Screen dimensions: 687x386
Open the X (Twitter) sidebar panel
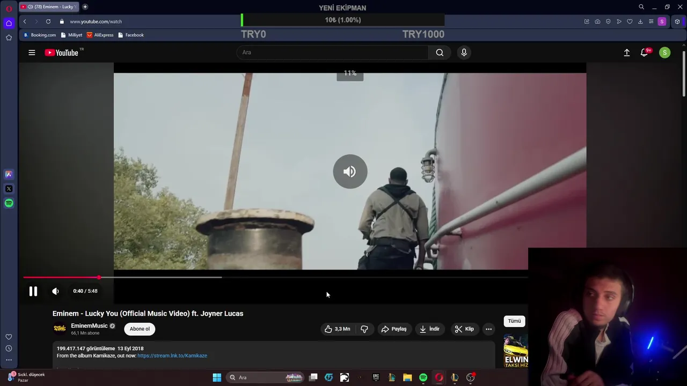point(9,189)
